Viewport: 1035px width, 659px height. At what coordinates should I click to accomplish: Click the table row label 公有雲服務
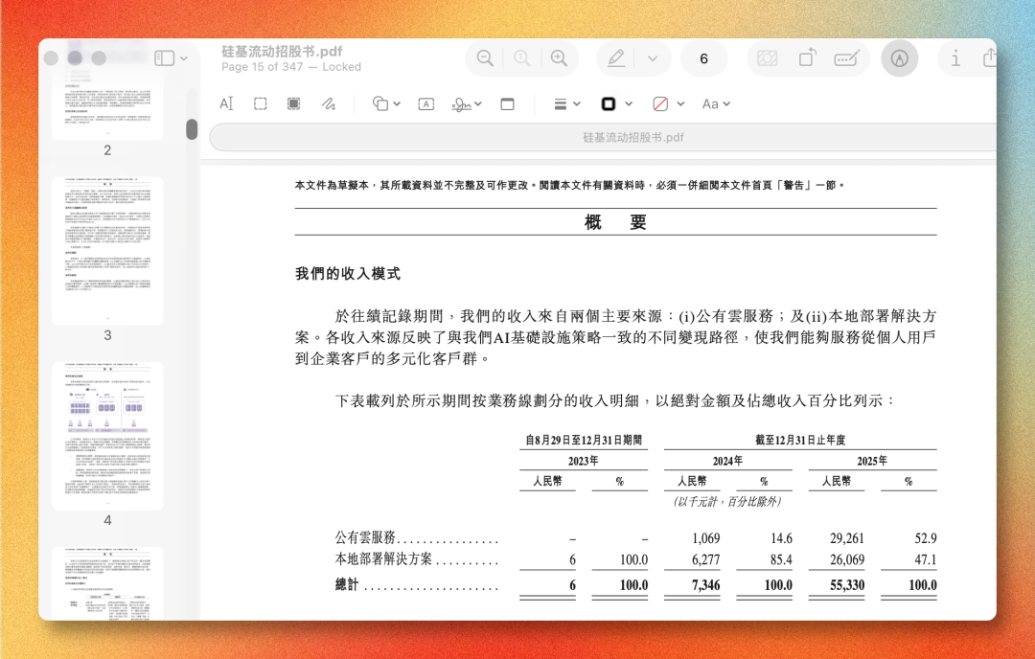[365, 537]
